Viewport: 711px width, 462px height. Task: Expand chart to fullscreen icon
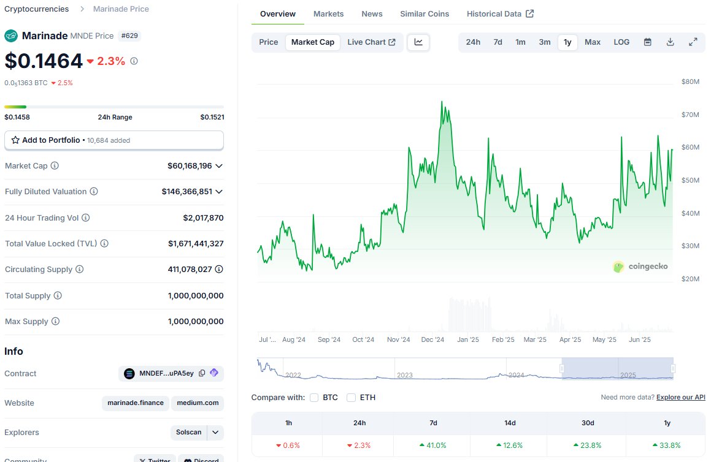(x=693, y=42)
